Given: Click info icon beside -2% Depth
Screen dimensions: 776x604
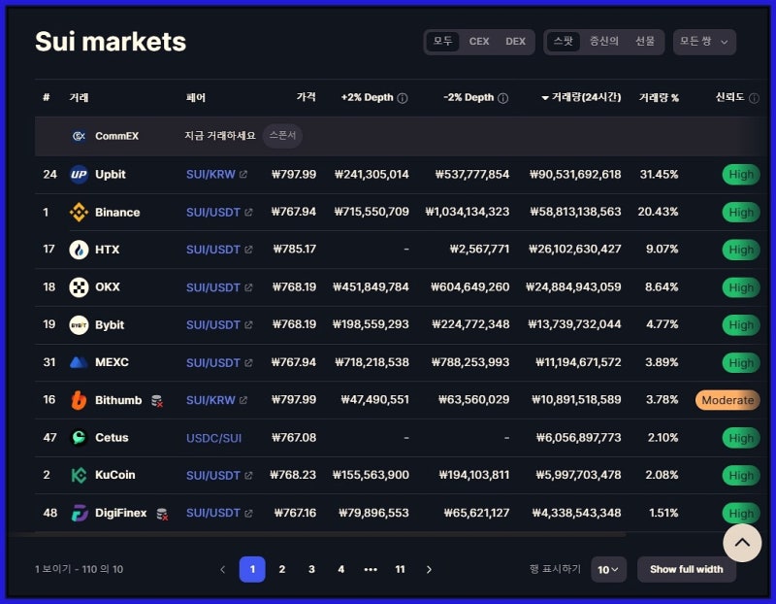Looking at the screenshot, I should (502, 98).
